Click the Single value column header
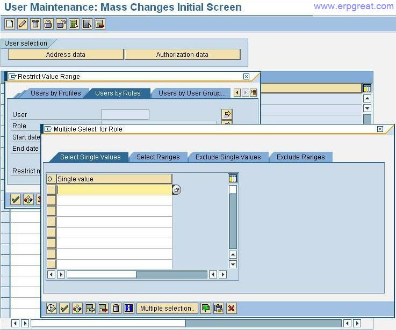396x330 pixels. pos(114,179)
